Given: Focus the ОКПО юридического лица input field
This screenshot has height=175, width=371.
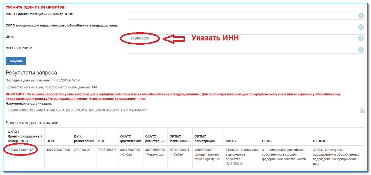Looking at the screenshot, I should point(246,27).
